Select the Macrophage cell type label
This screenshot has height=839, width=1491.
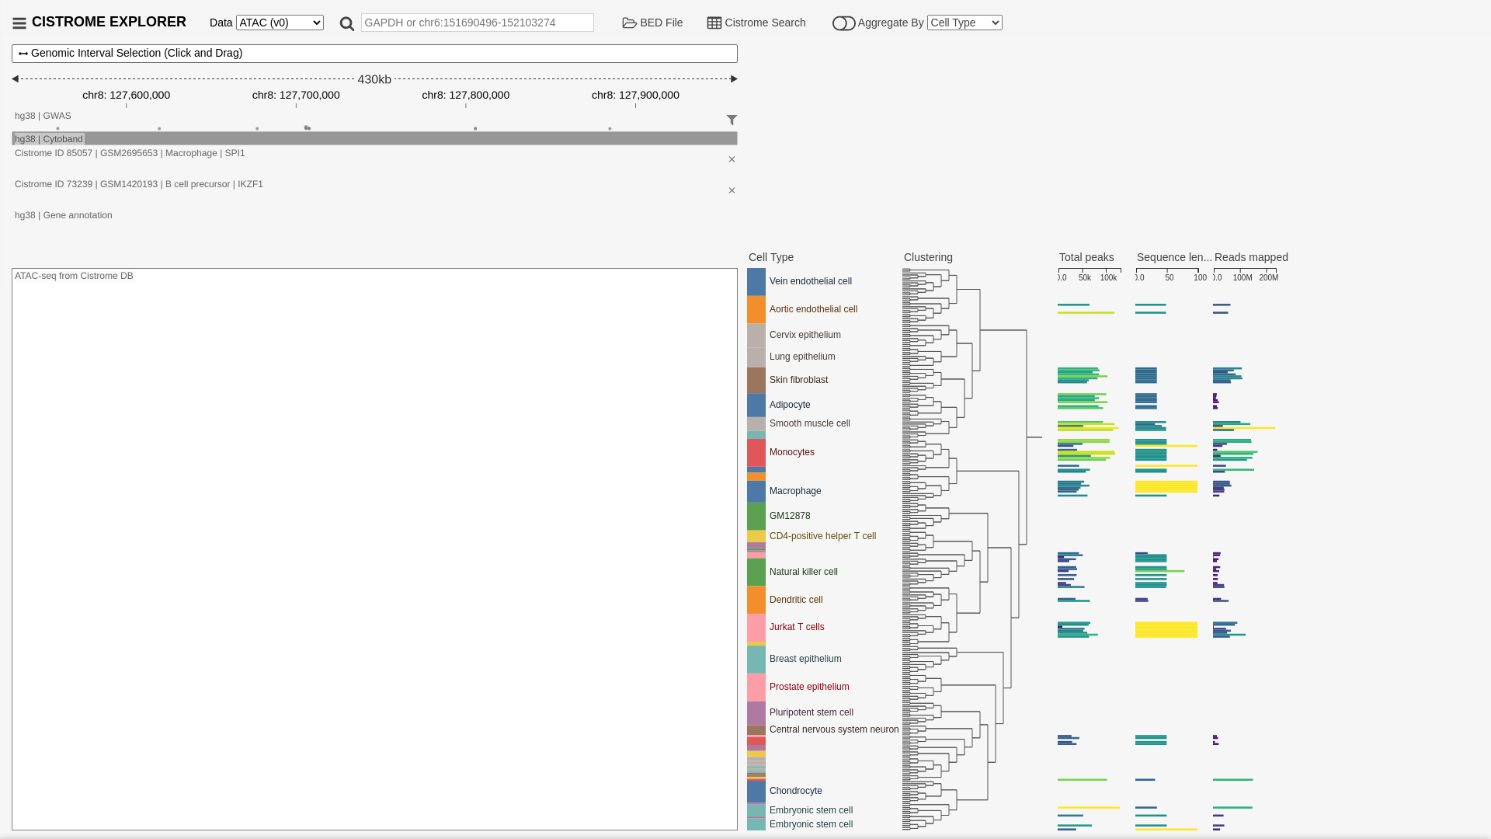[795, 491]
